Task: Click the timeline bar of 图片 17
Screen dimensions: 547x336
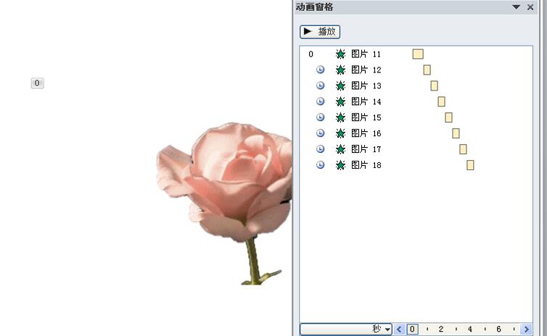Action: pos(464,149)
